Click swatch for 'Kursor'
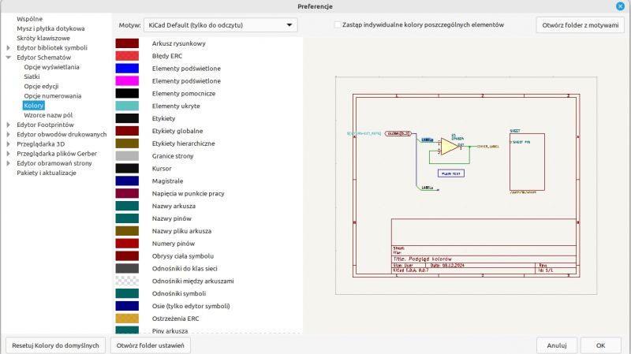Screen dimensions: 631x354 click(x=127, y=168)
